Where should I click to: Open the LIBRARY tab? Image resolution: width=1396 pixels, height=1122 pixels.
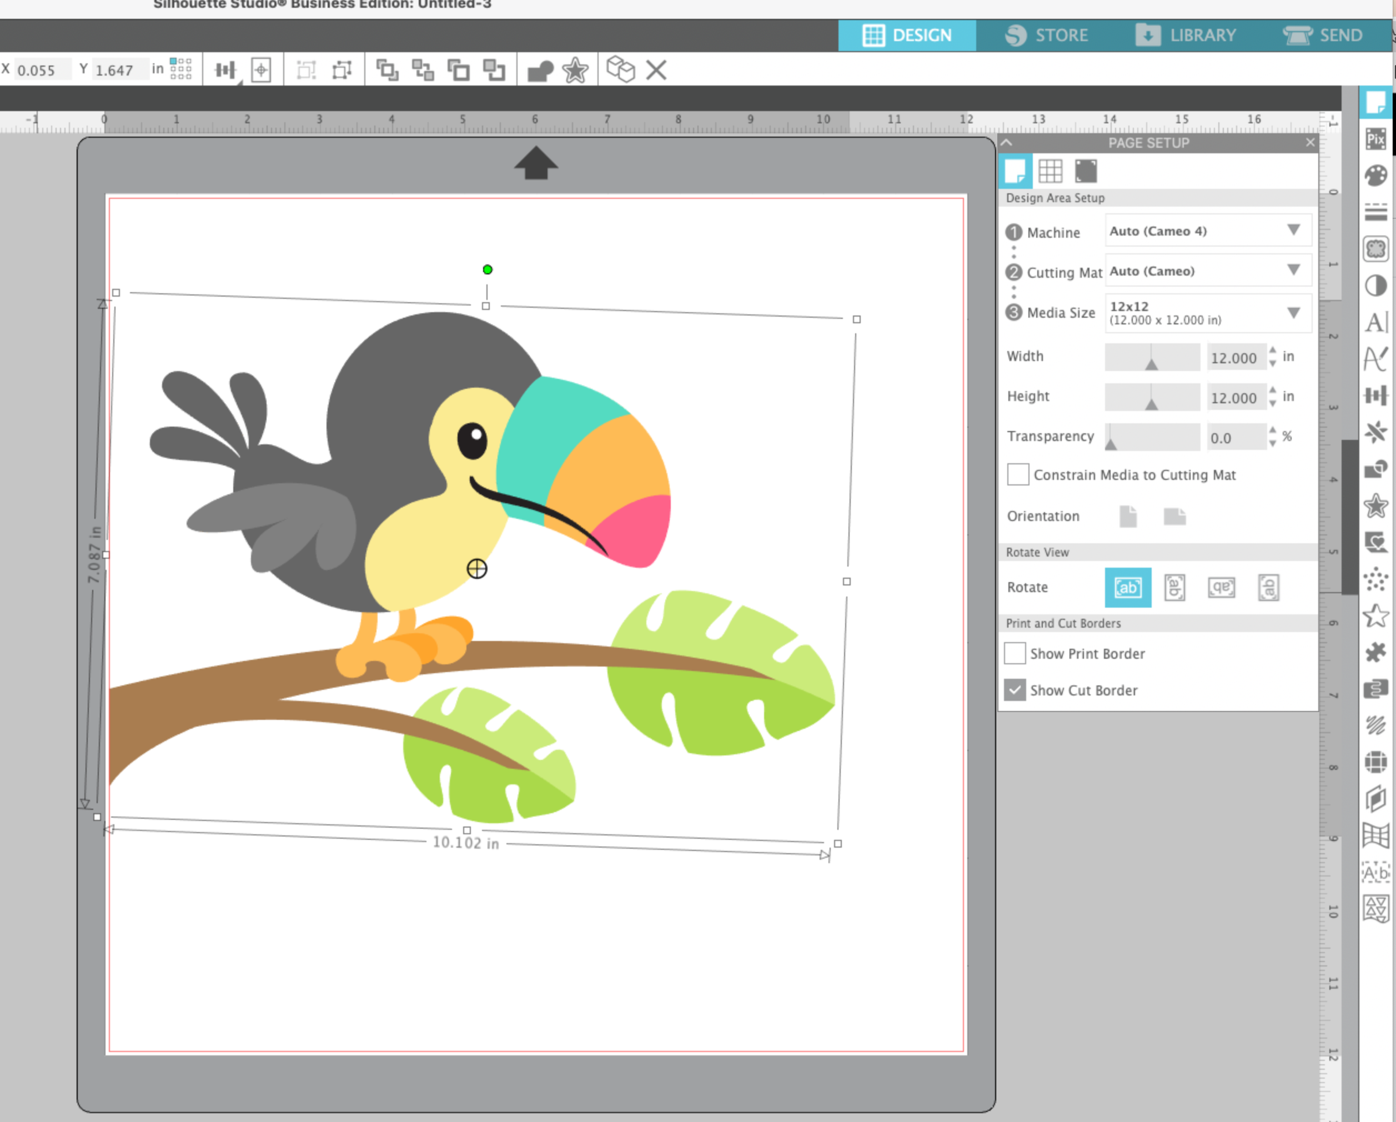click(x=1186, y=35)
